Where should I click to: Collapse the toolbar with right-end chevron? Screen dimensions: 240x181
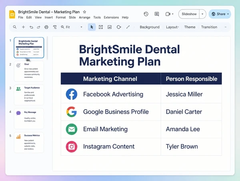(x=226, y=27)
